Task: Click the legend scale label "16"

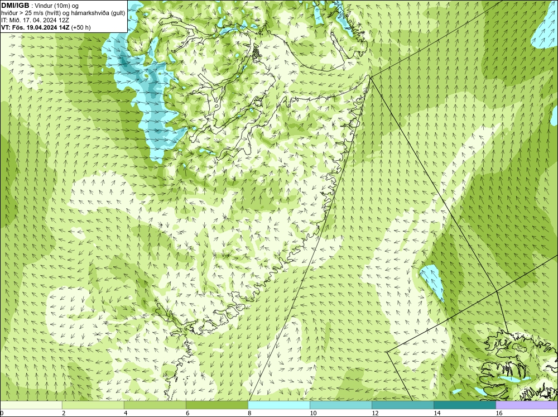Action: (499, 413)
